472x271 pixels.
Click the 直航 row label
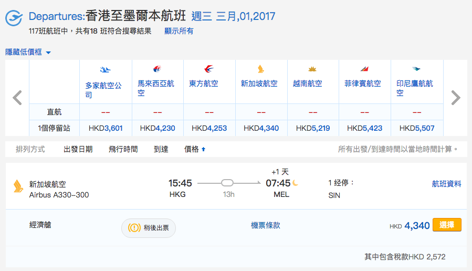click(54, 112)
